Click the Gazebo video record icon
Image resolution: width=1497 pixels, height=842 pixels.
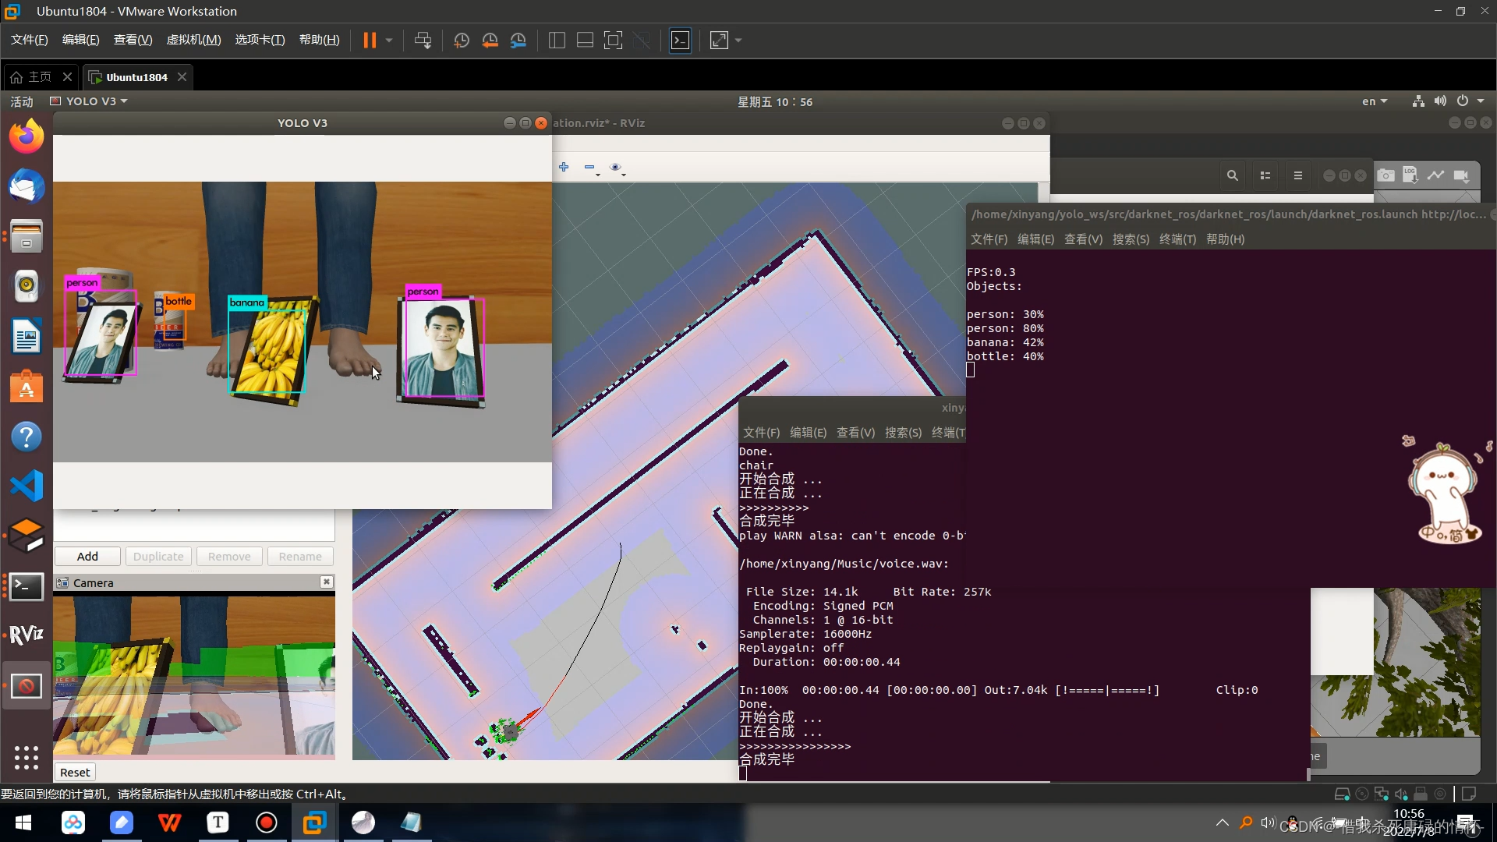1461,175
